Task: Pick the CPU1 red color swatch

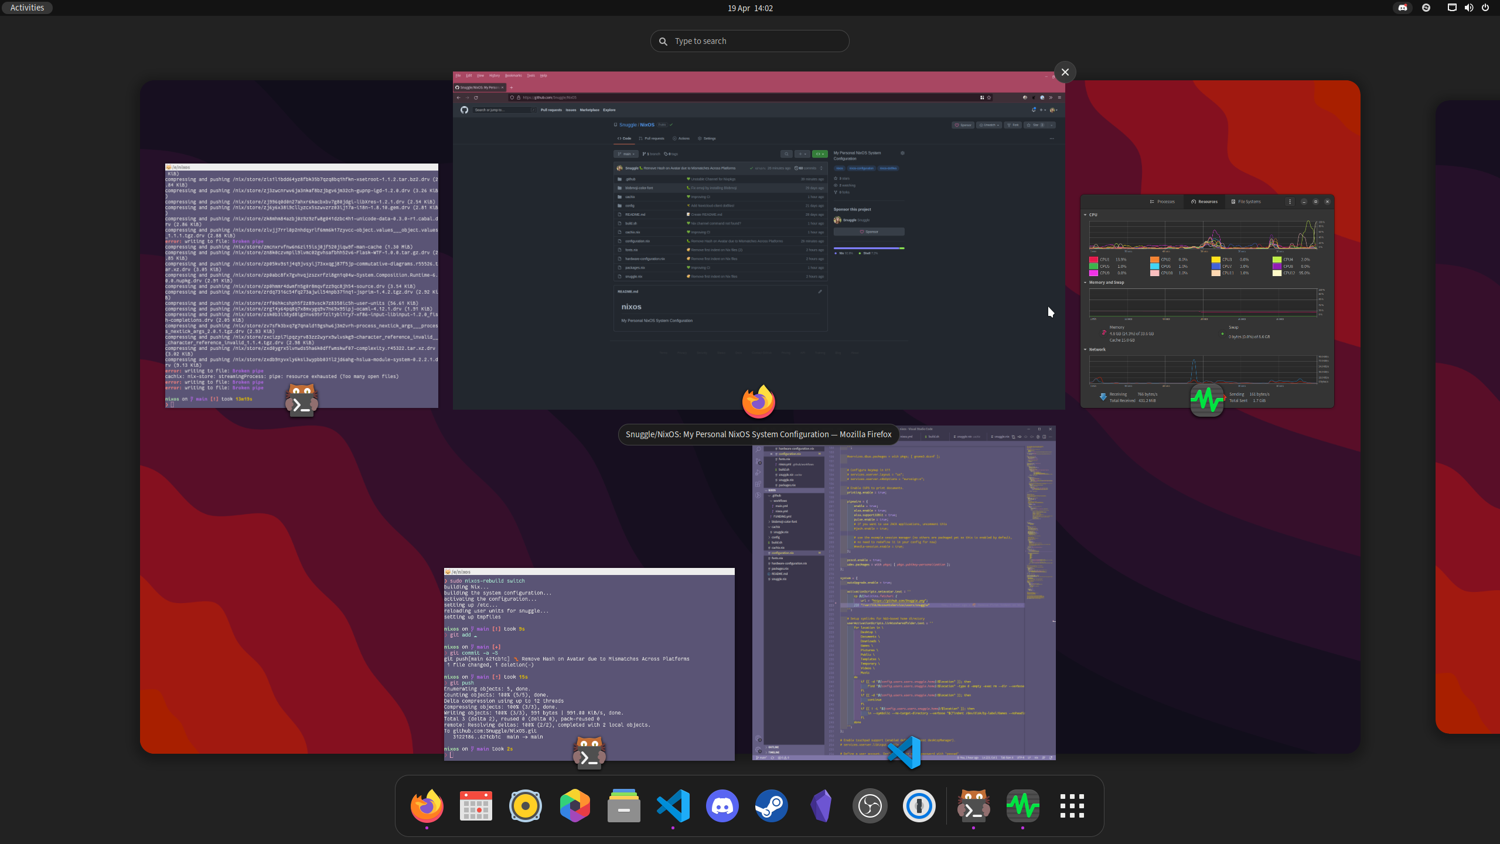Action: 1093,259
